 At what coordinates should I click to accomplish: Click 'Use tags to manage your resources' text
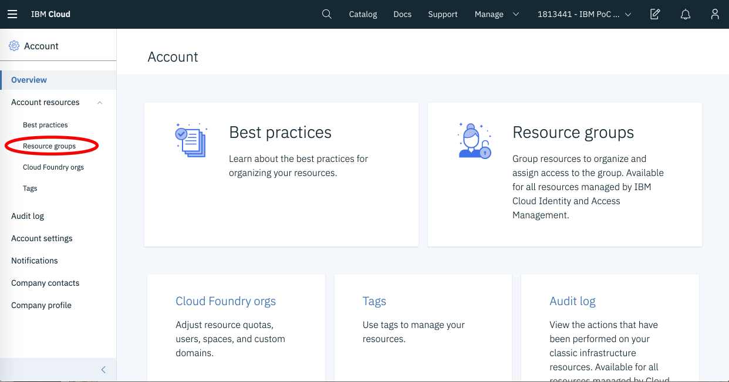point(414,332)
